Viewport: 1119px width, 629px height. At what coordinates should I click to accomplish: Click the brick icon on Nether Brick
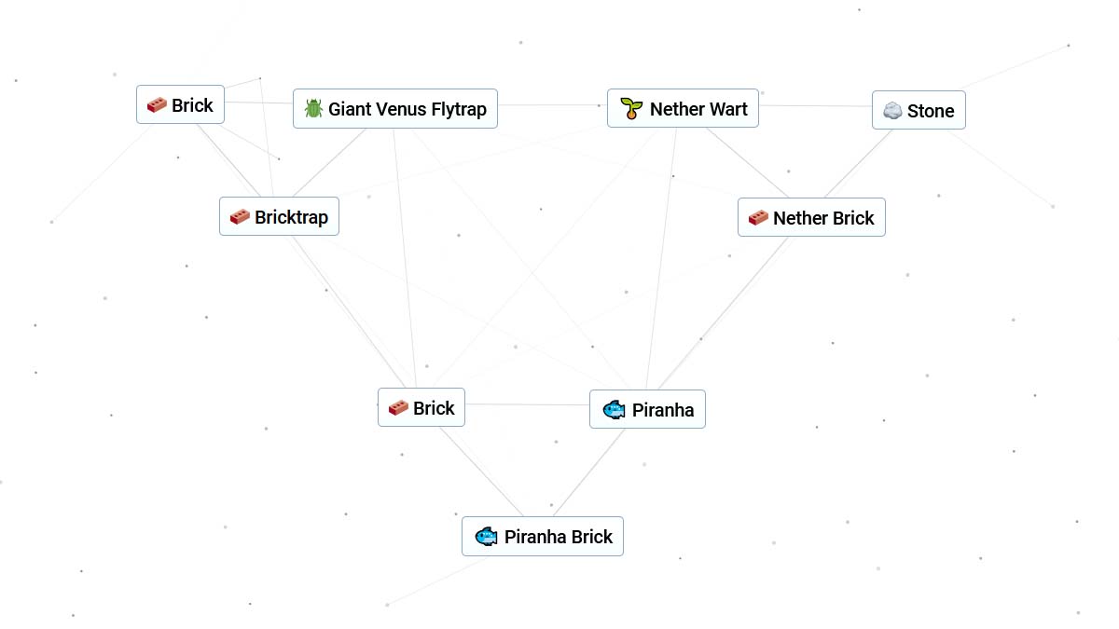(758, 218)
